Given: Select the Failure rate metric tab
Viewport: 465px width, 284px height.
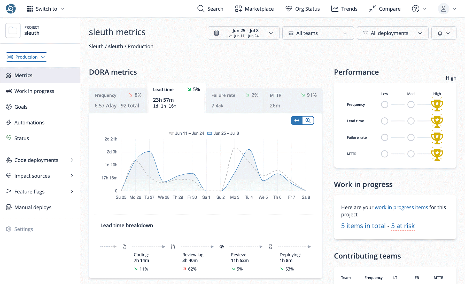Looking at the screenshot, I should 235,100.
